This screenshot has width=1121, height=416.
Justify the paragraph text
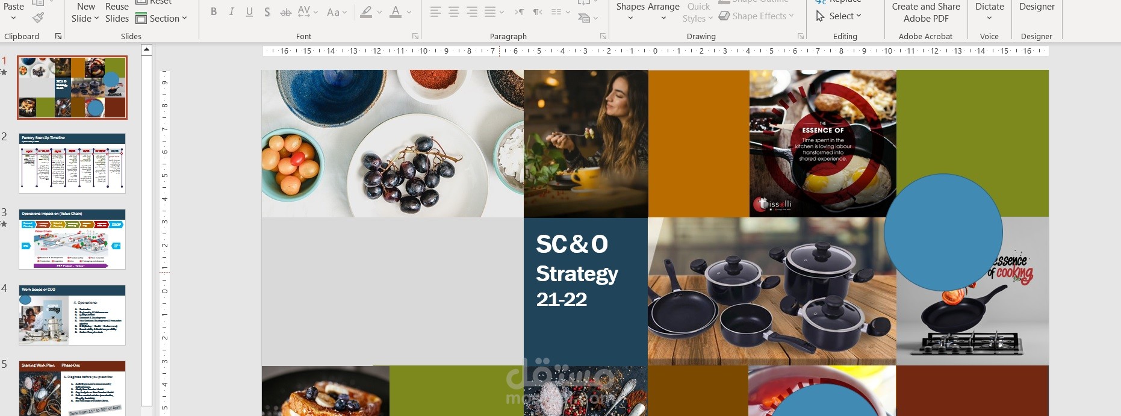tap(490, 11)
